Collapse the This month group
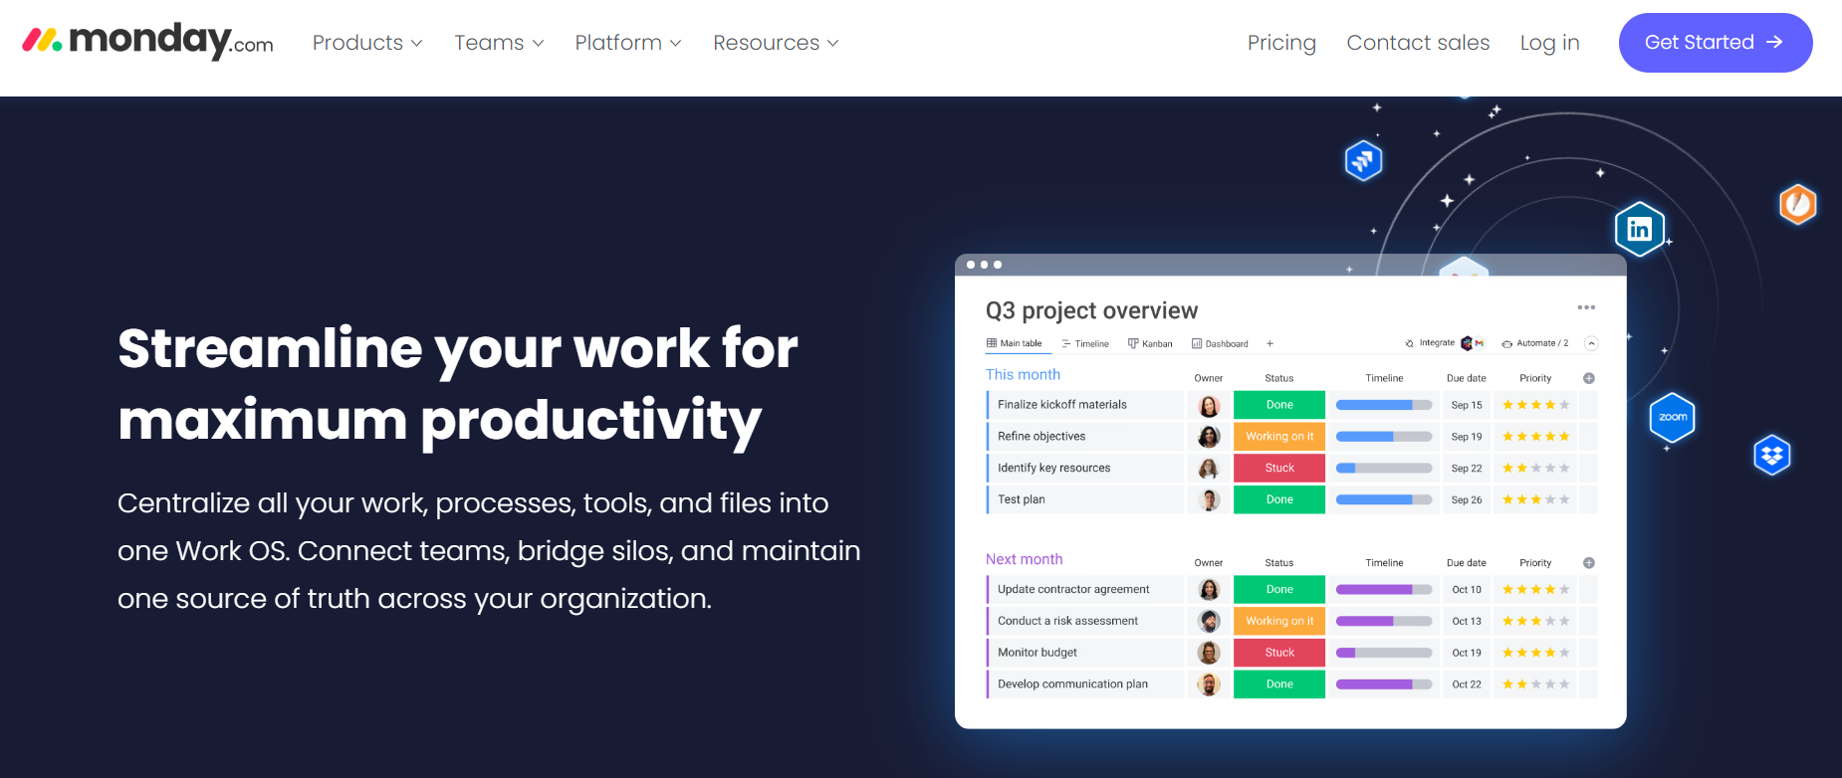Image resolution: width=1842 pixels, height=778 pixels. click(1023, 374)
